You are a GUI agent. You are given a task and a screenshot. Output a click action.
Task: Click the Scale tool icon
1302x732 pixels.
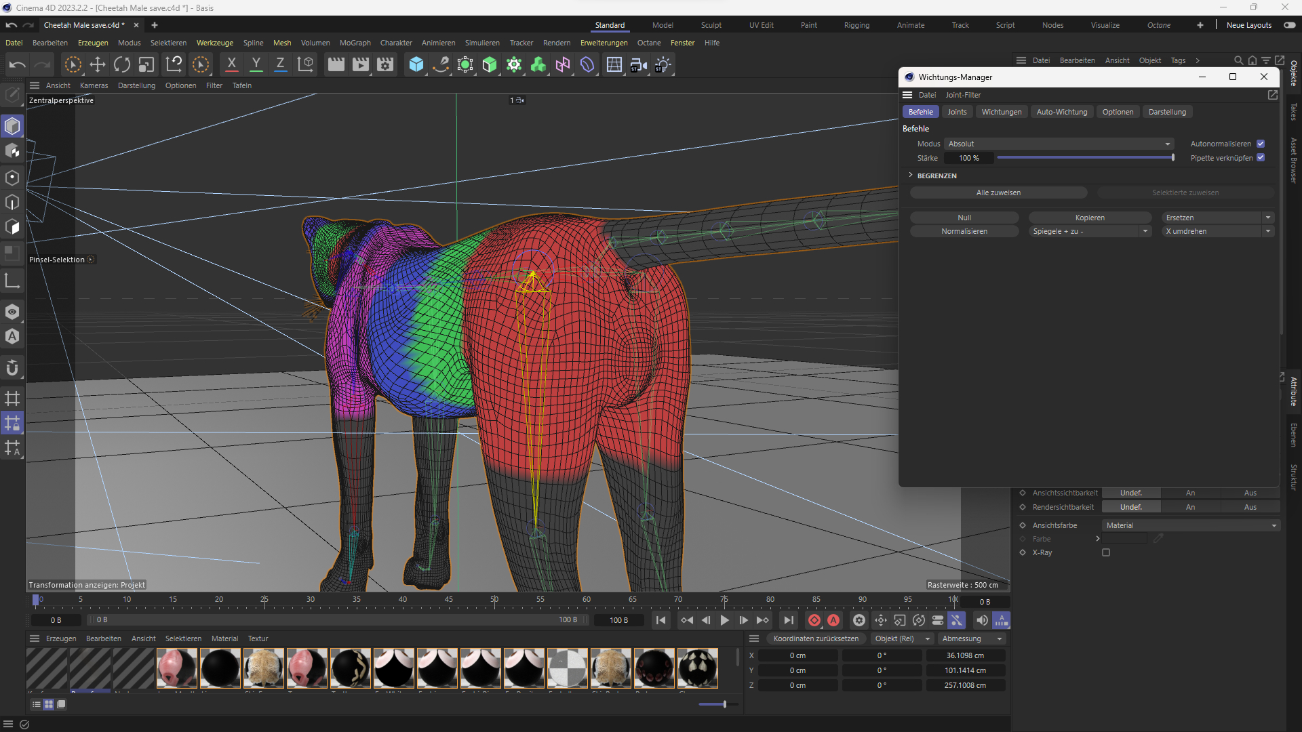tap(146, 64)
